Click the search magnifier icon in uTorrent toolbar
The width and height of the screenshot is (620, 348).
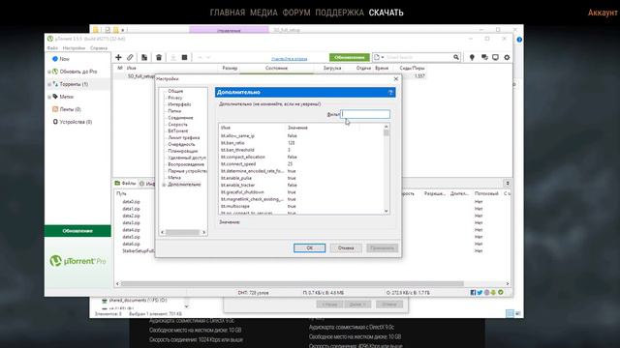456,57
